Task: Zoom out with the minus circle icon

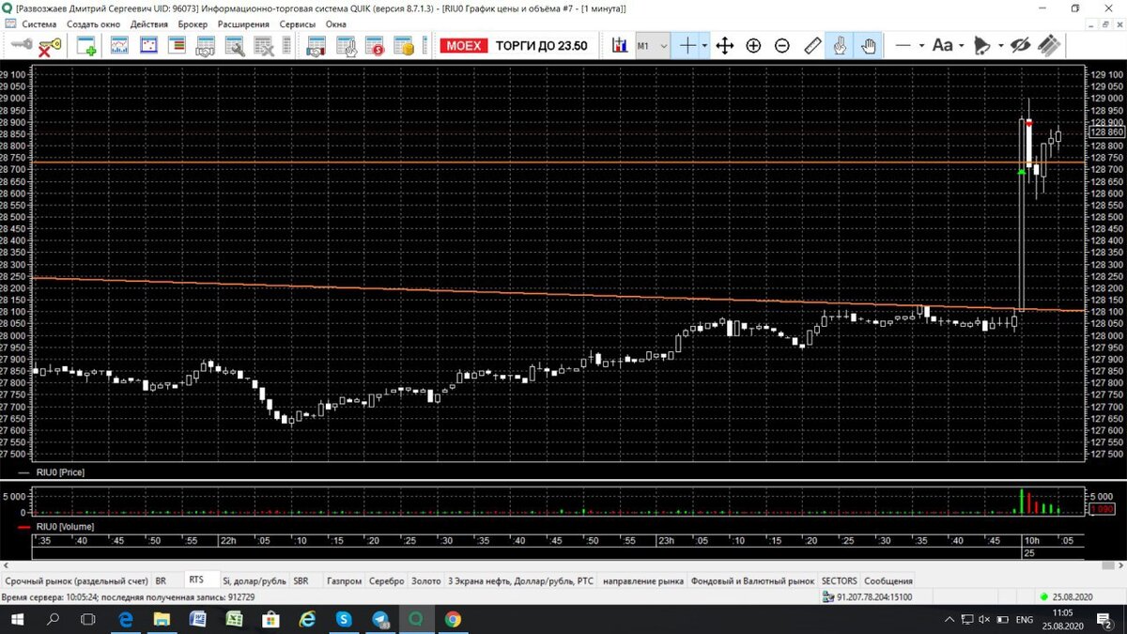Action: [x=782, y=45]
